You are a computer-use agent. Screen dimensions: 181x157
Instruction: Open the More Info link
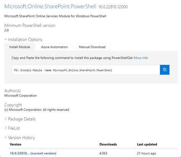pos(141,58)
